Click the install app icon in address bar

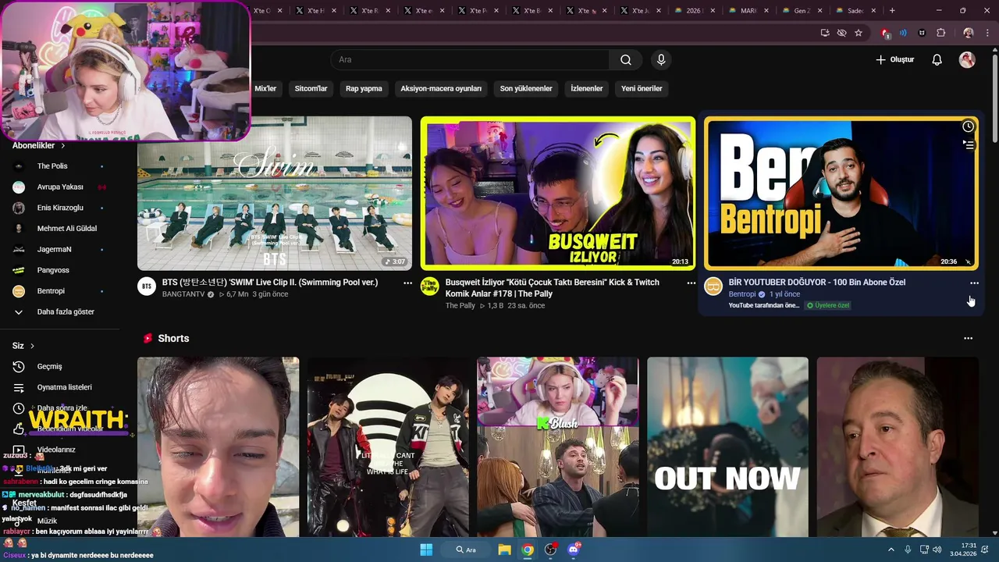825,33
